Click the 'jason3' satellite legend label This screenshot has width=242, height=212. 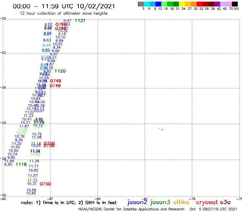click(x=160, y=202)
